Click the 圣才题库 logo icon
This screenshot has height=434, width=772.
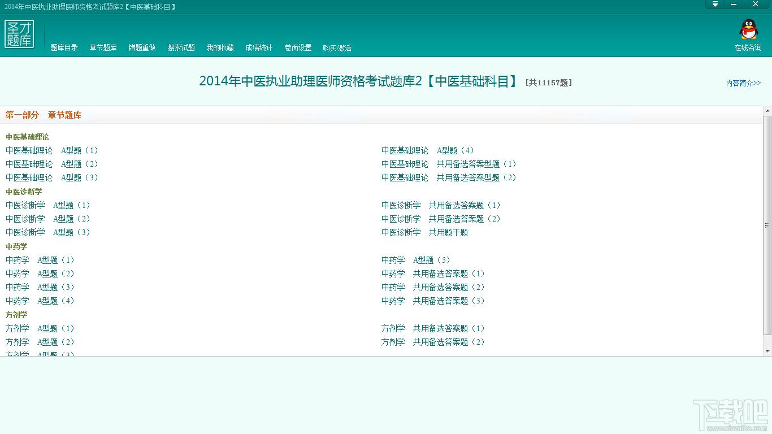pyautogui.click(x=19, y=34)
